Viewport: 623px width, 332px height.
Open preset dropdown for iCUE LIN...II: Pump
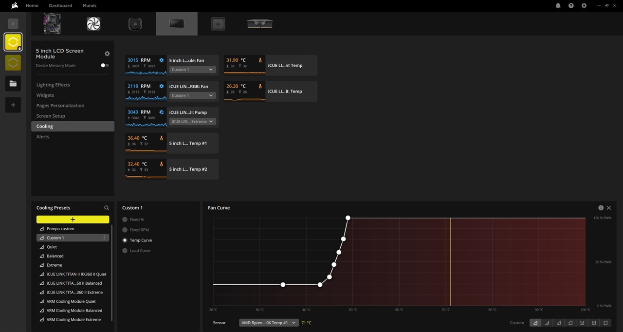pos(192,121)
